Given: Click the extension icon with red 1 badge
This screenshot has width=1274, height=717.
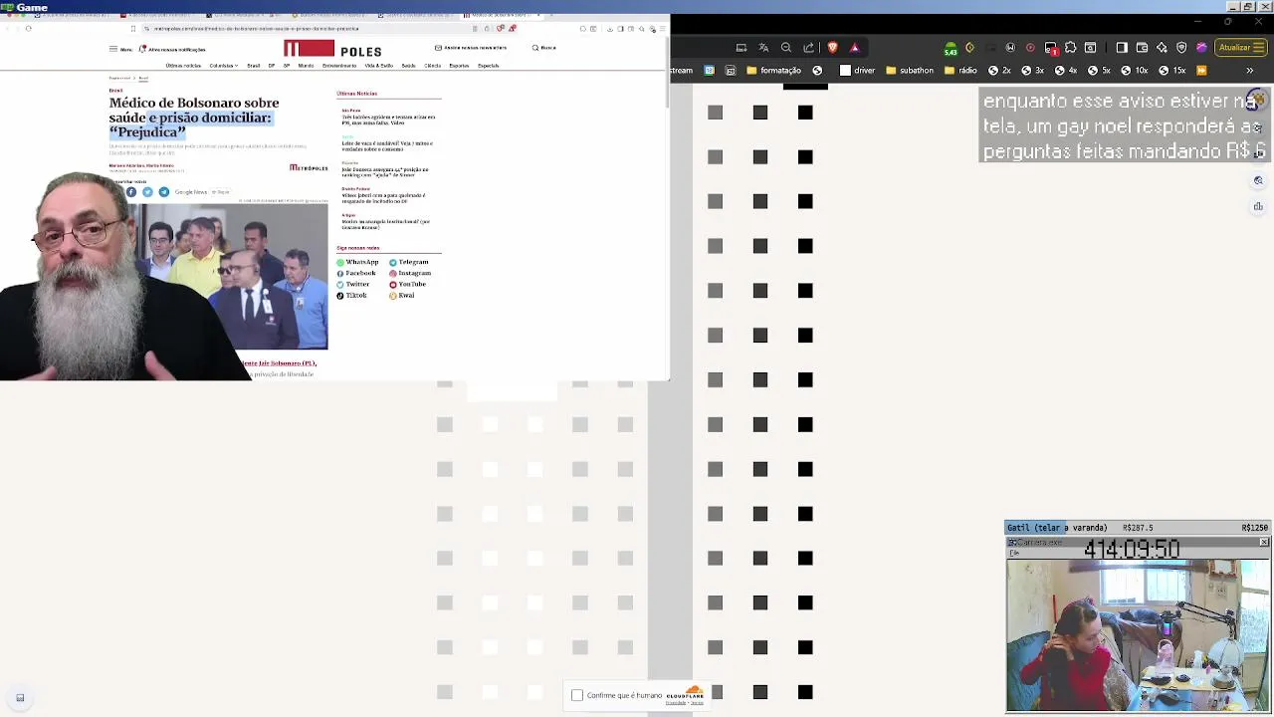Looking at the screenshot, I should pos(1051,48).
